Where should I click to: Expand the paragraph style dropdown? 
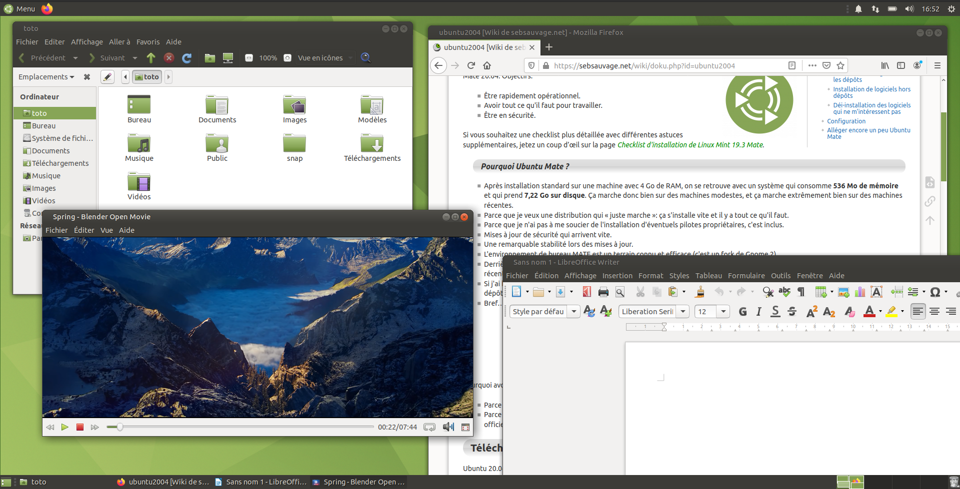coord(574,312)
